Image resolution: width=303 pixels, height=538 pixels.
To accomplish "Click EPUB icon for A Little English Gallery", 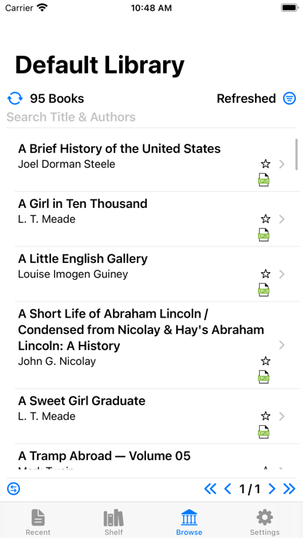I will tap(264, 290).
